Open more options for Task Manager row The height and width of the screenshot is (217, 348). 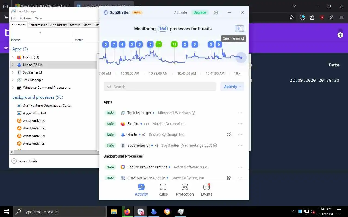tap(240, 113)
